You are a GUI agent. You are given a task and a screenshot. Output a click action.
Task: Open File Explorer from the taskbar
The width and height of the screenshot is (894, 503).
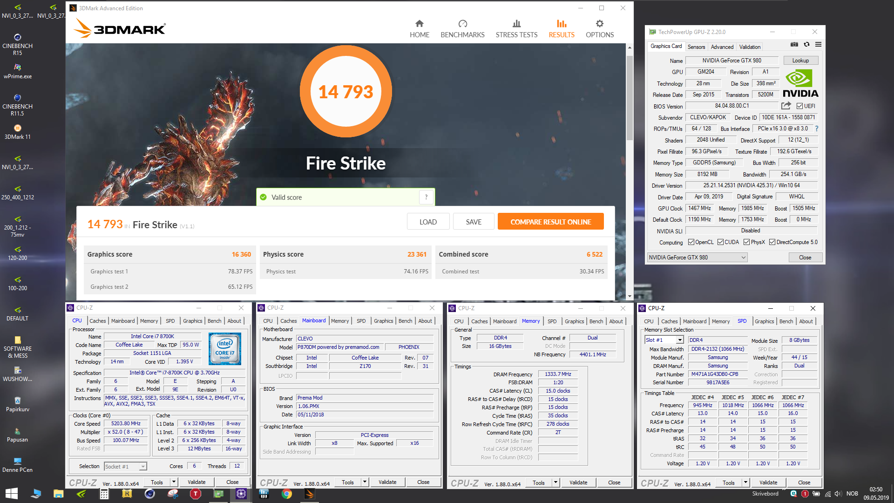(58, 494)
